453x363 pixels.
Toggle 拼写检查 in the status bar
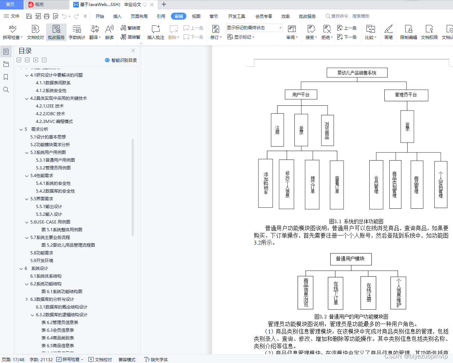pos(70,359)
